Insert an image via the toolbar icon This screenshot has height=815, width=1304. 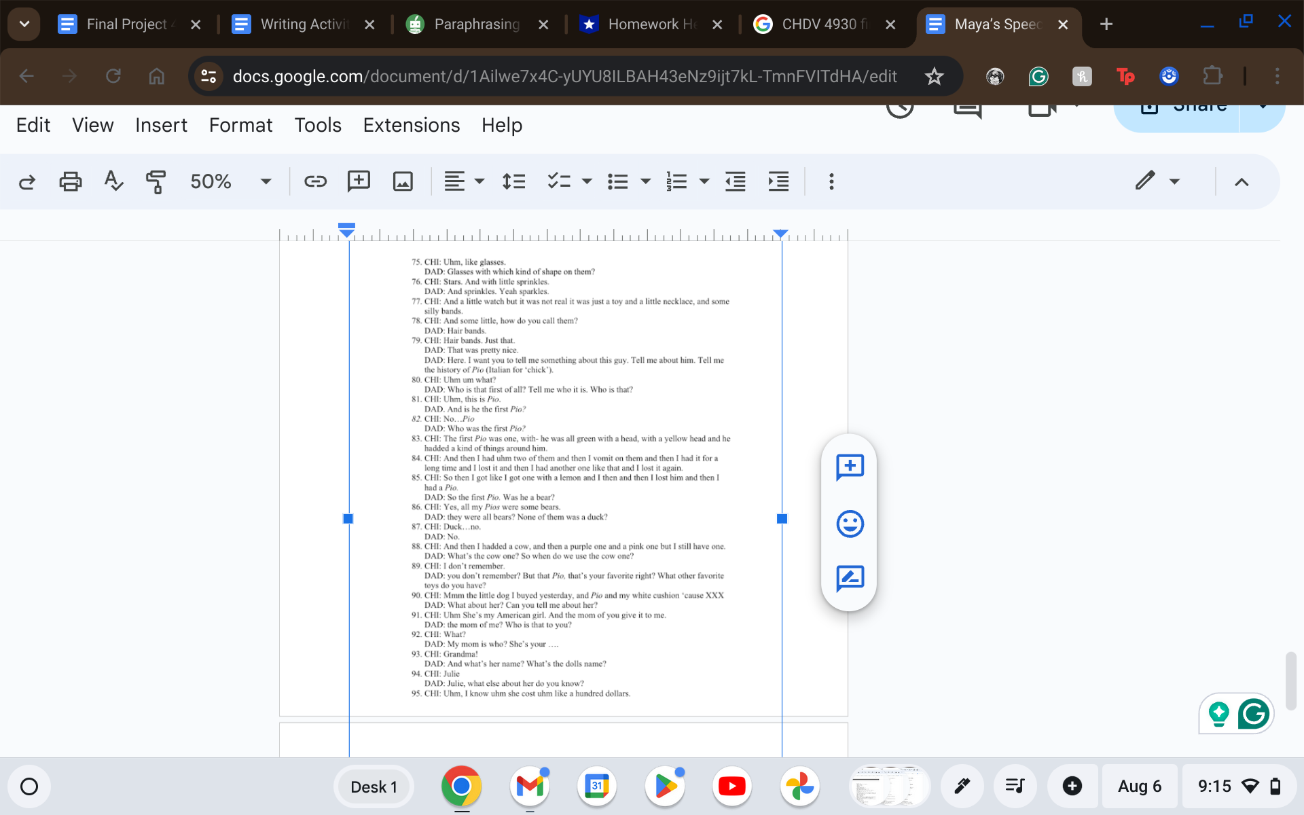tap(403, 181)
